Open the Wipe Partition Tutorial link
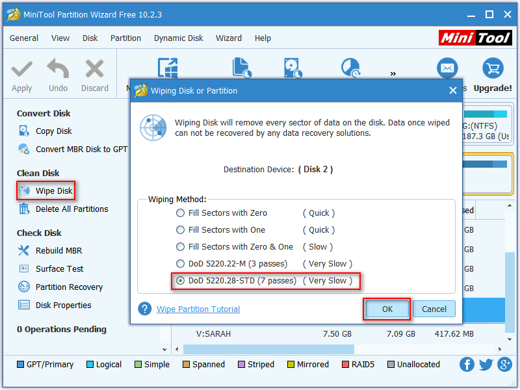Image resolution: width=520 pixels, height=390 pixels. (198, 309)
